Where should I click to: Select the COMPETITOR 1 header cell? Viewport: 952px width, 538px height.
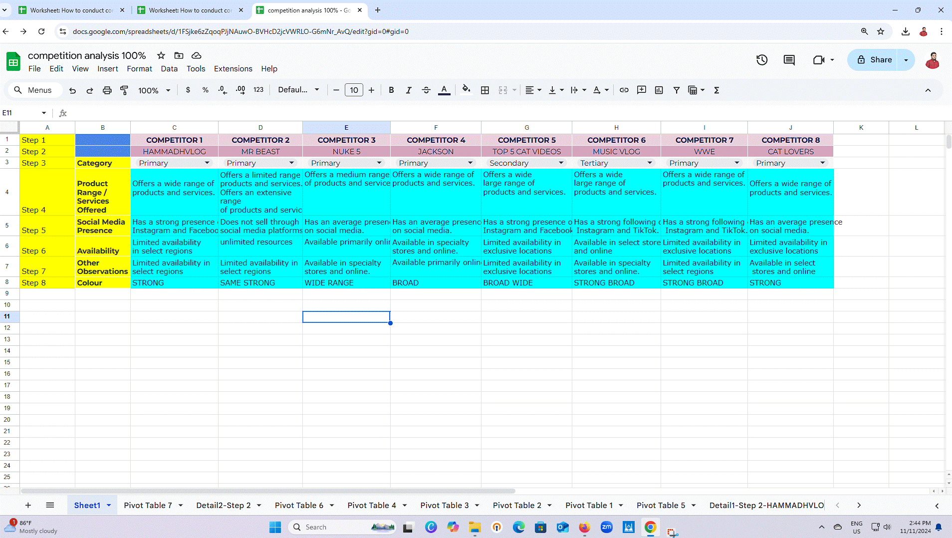point(174,140)
